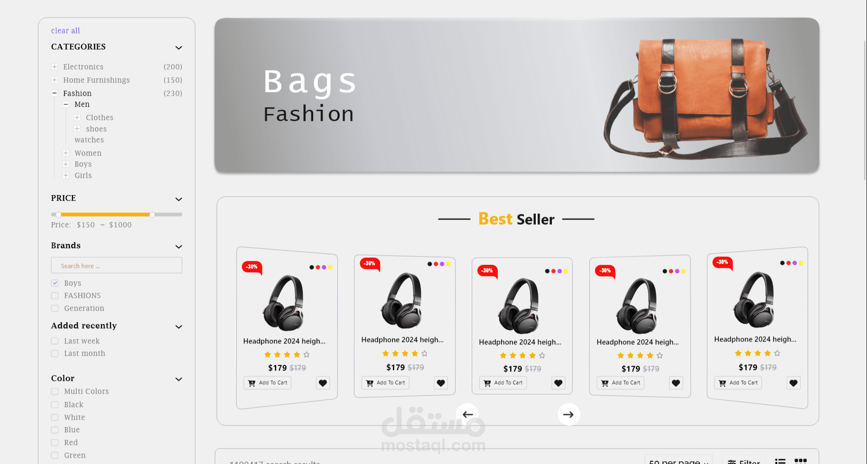The image size is (867, 464).
Task: Expand the Electronics category plus icon
Action: [x=55, y=67]
